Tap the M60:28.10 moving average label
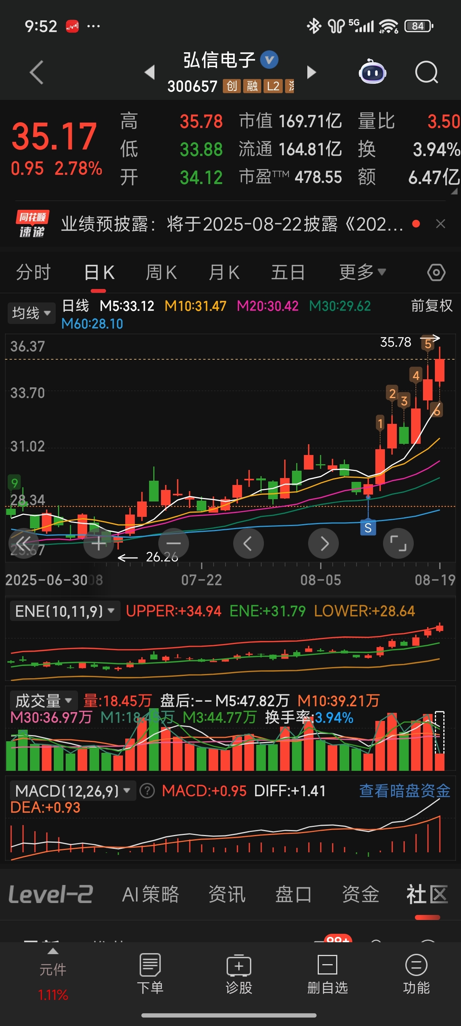The width and height of the screenshot is (461, 1026). tap(92, 324)
